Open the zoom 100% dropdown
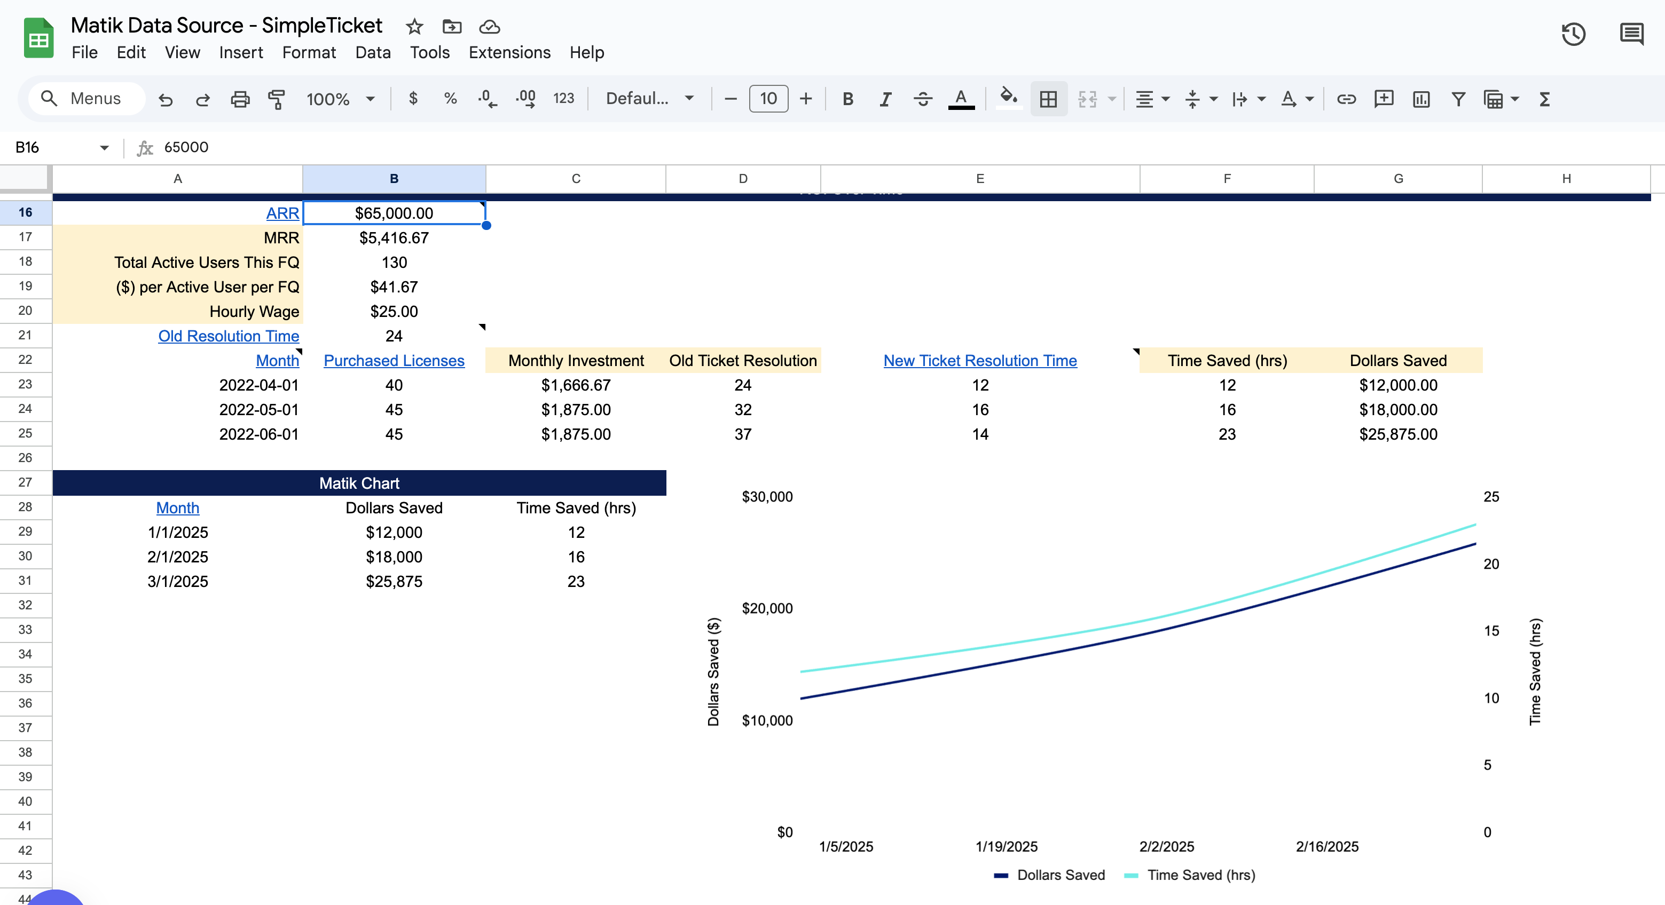 (341, 99)
